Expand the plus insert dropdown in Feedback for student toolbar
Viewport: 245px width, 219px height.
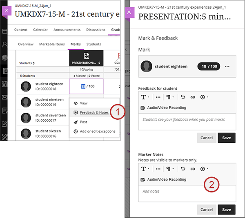pyautogui.click(x=204, y=97)
